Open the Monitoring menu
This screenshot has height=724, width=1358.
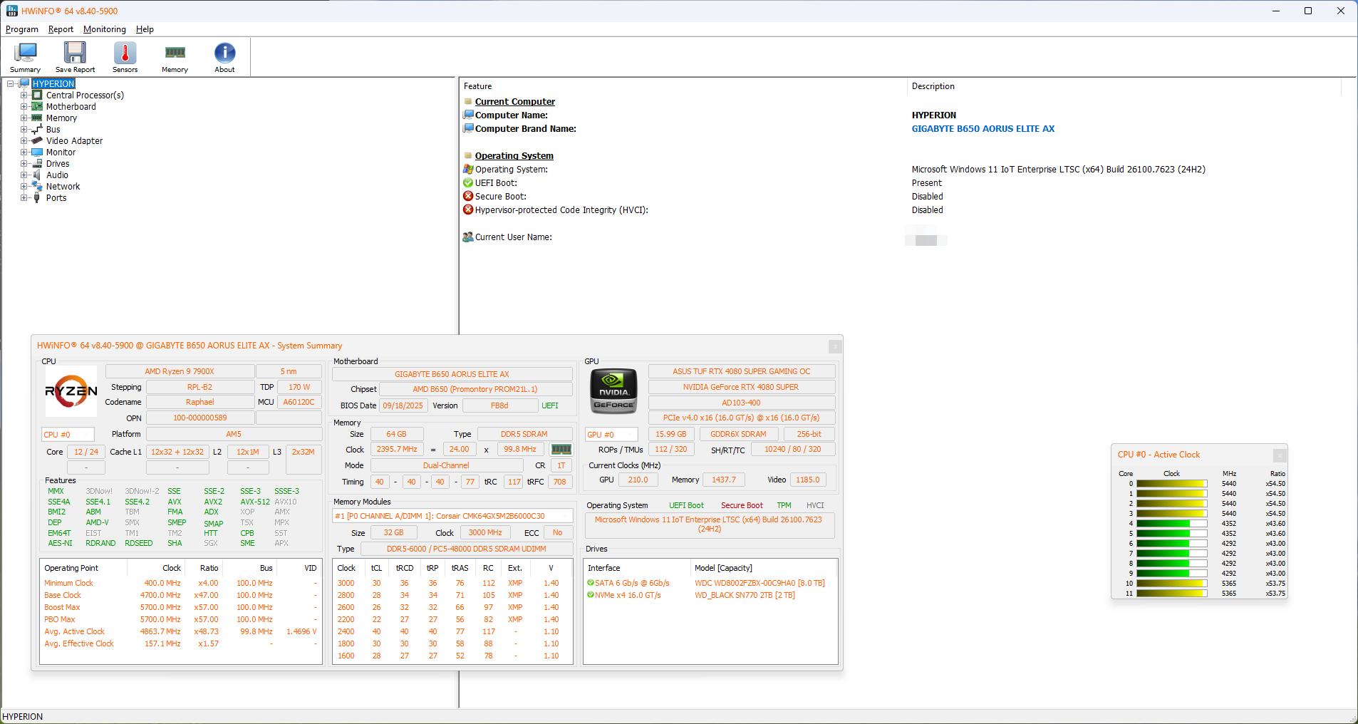tap(105, 29)
